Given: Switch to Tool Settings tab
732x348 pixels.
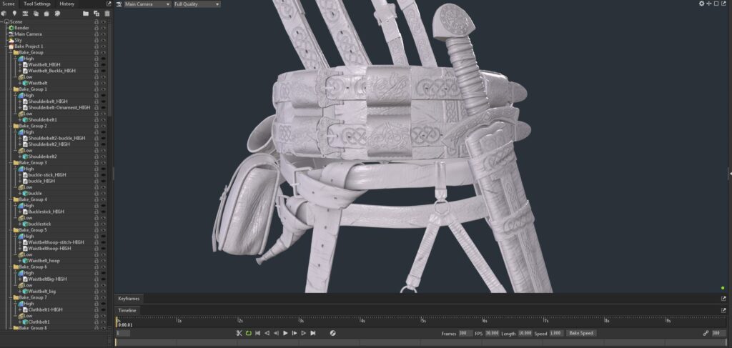Looking at the screenshot, I should 37,4.
